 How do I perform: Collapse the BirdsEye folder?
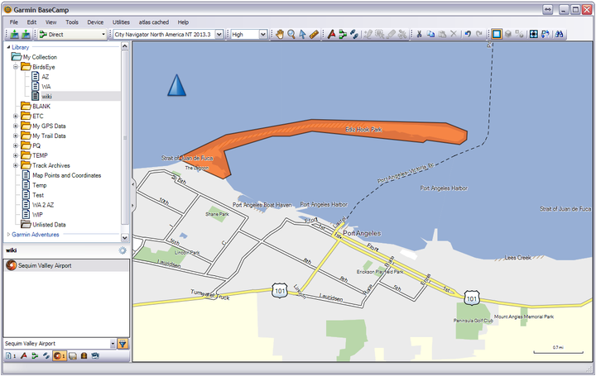click(x=16, y=67)
